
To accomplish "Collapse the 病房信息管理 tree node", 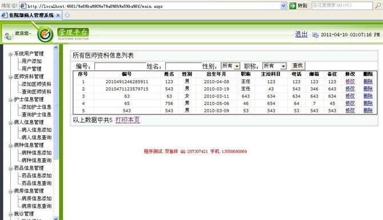I will pyautogui.click(x=10, y=191).
